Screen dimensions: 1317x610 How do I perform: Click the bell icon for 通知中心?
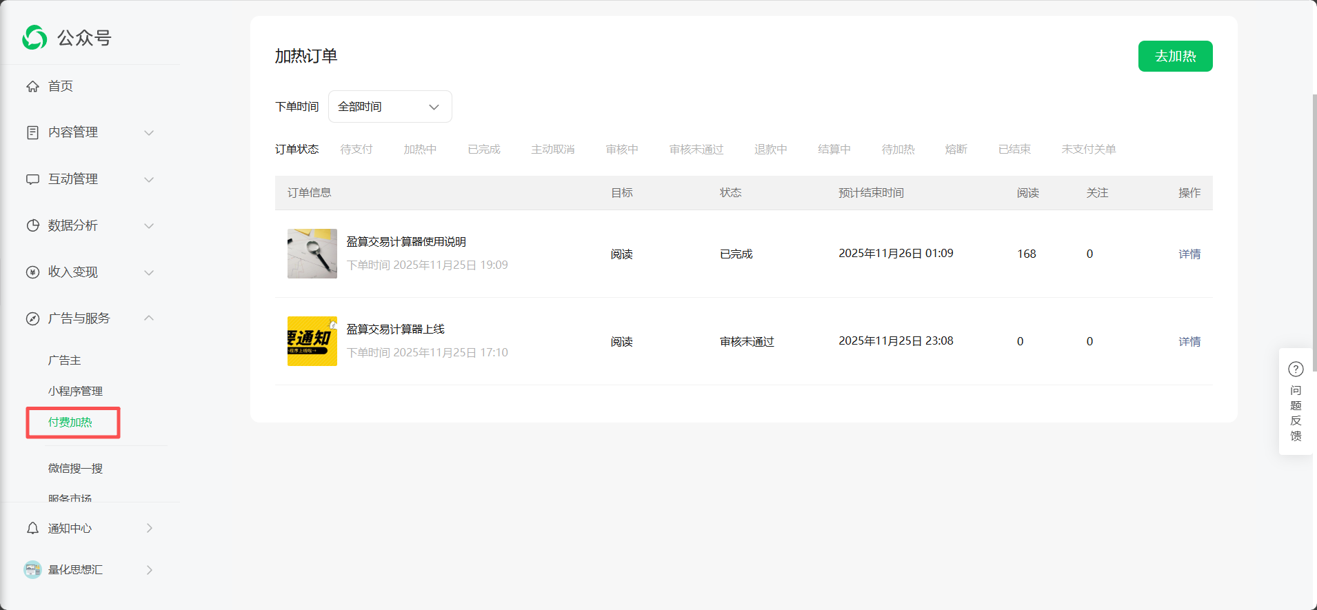pyautogui.click(x=32, y=528)
